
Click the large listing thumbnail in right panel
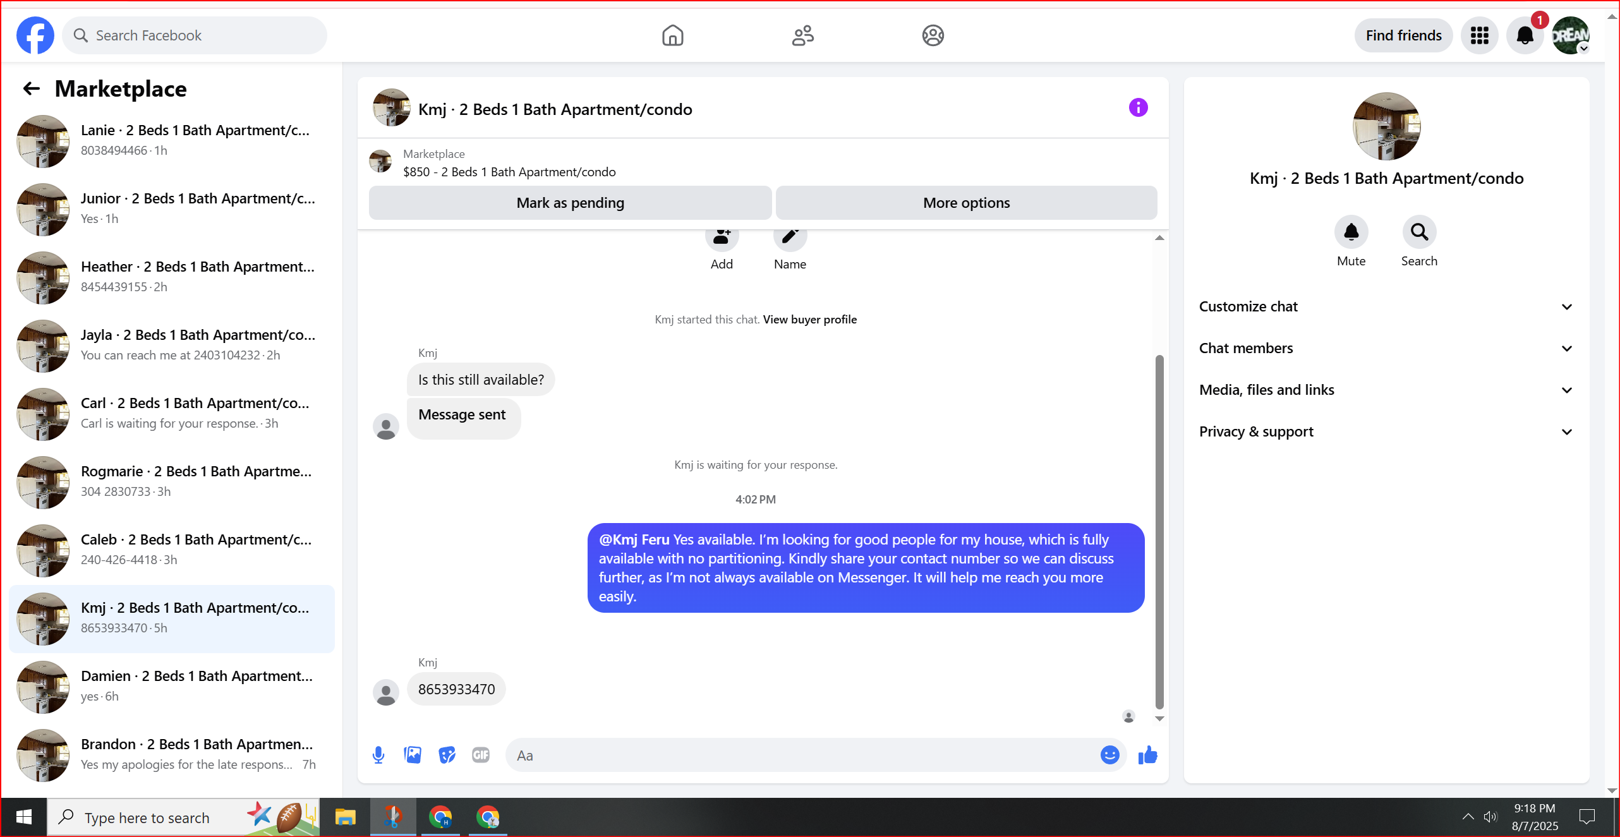click(x=1386, y=126)
